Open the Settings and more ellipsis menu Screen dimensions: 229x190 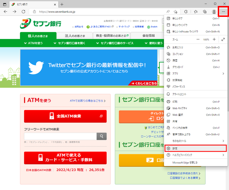(x=223, y=12)
